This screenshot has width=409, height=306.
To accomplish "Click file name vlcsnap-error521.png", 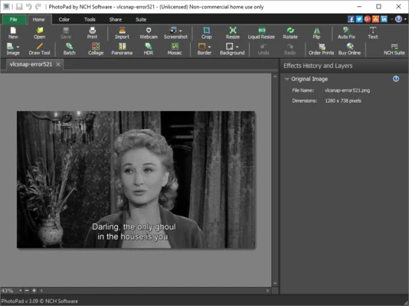I will click(347, 90).
